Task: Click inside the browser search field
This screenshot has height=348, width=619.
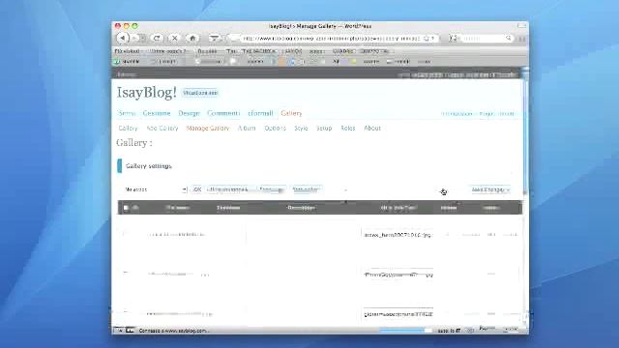Action: point(482,39)
